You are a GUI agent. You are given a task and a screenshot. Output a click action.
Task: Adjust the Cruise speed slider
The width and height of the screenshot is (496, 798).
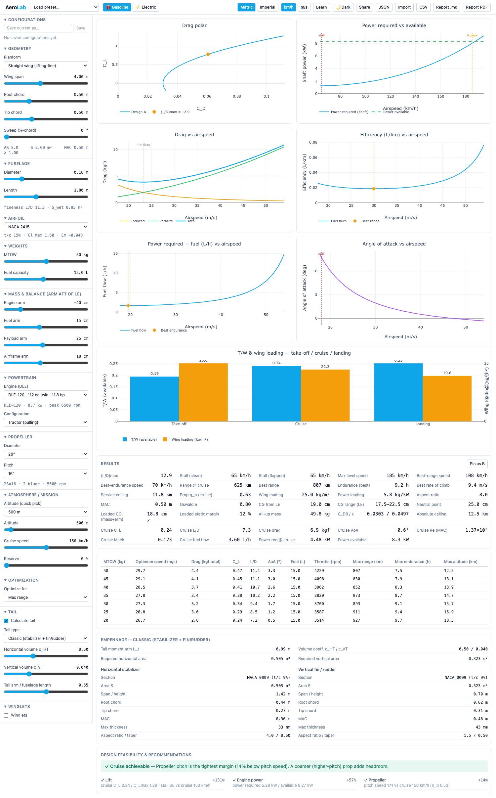pos(46,548)
